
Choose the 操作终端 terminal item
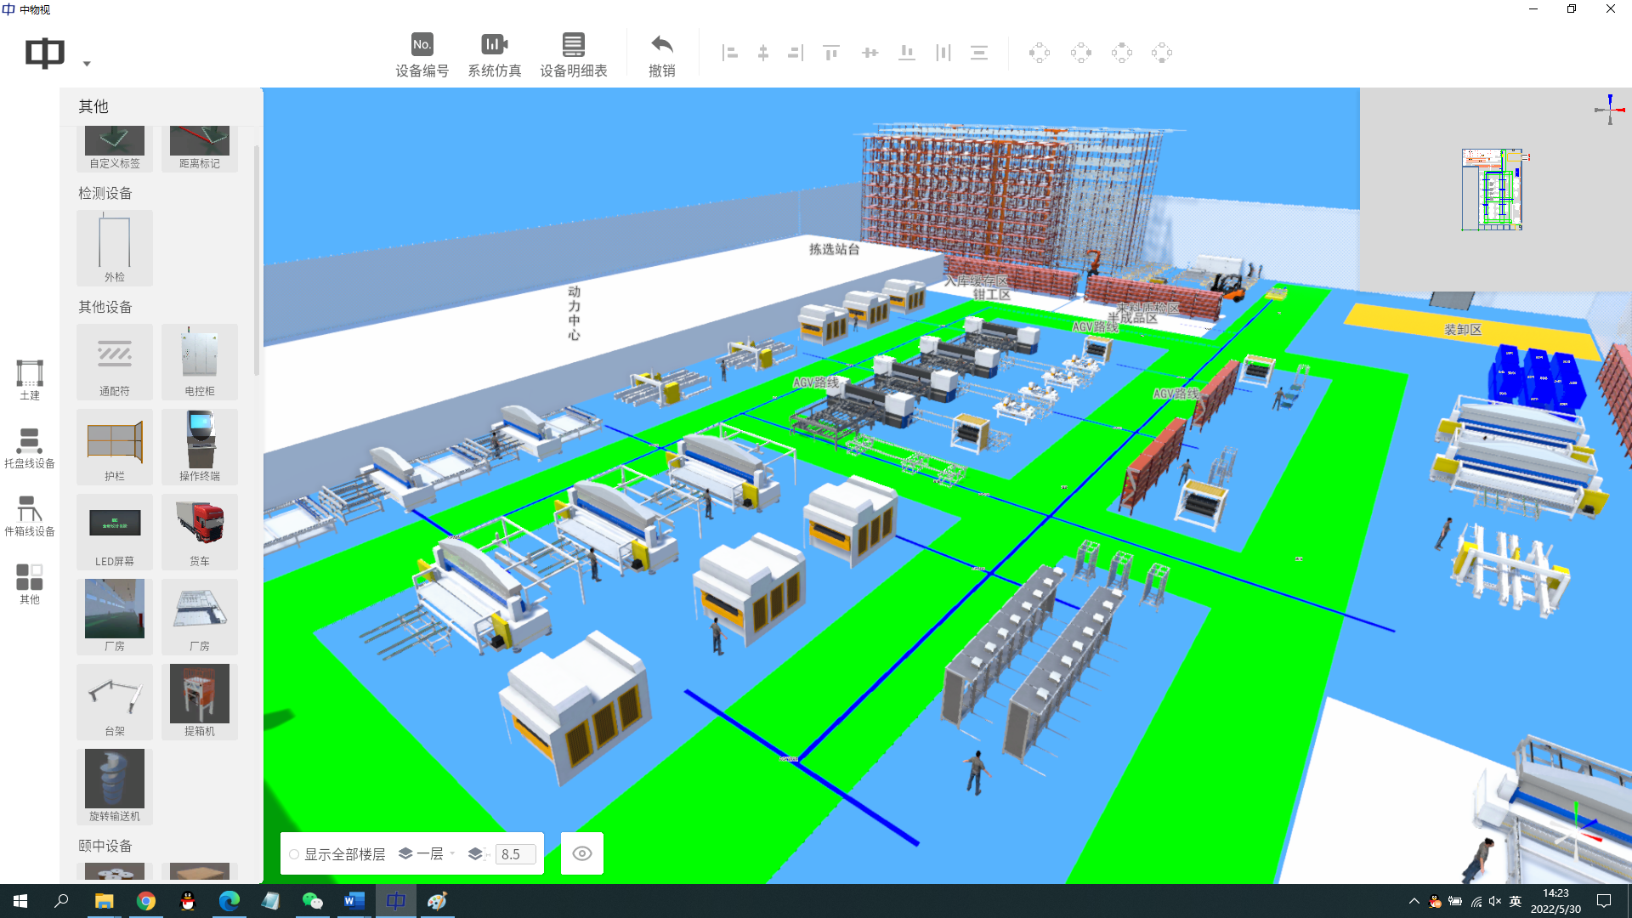pos(200,445)
